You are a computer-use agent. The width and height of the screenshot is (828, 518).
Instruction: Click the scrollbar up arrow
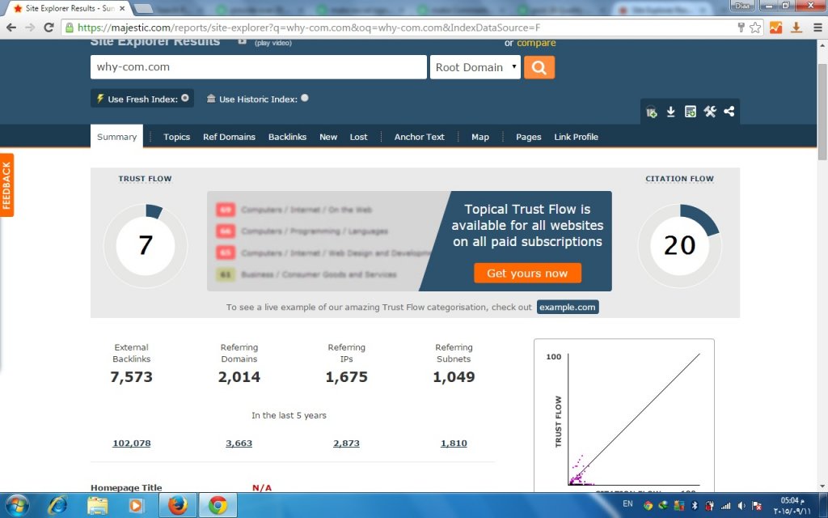click(822, 45)
